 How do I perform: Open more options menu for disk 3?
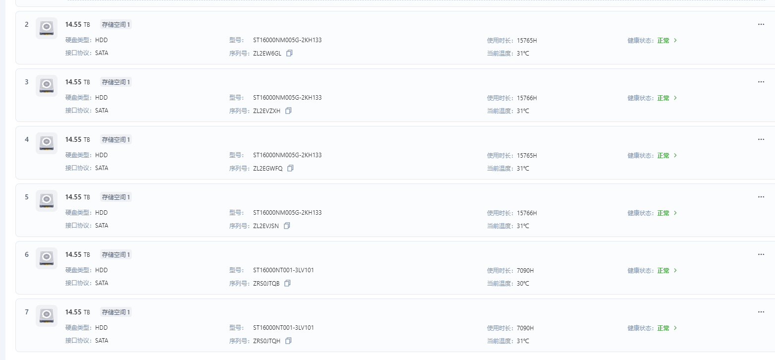pos(761,82)
